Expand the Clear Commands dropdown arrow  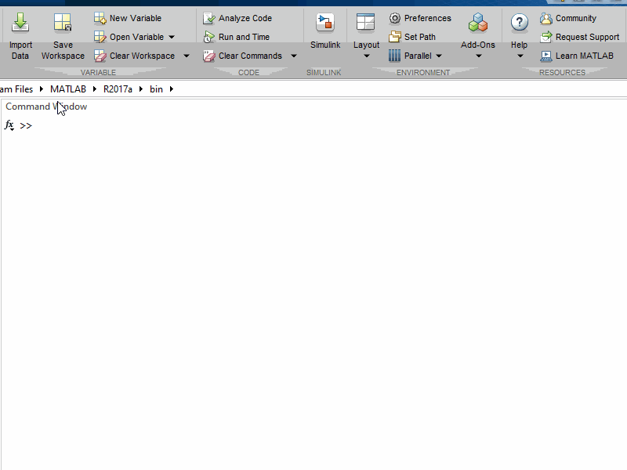[x=293, y=56]
